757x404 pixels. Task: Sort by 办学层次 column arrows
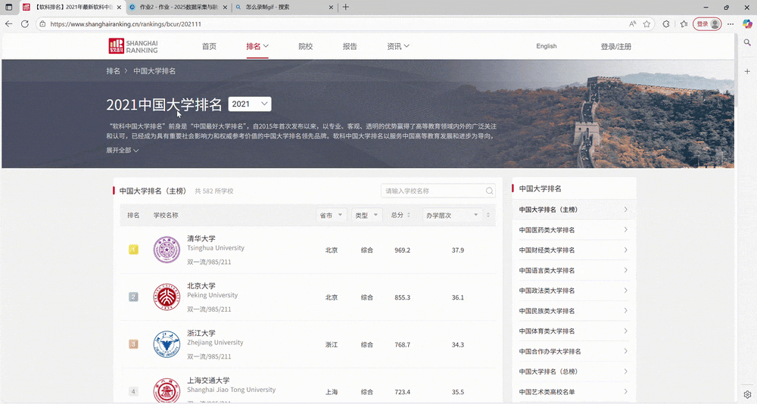488,215
